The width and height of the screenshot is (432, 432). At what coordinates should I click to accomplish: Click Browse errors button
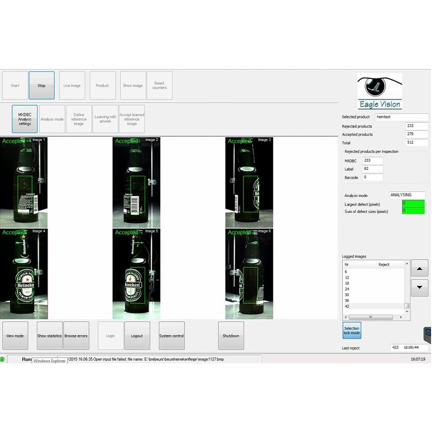tap(76, 336)
